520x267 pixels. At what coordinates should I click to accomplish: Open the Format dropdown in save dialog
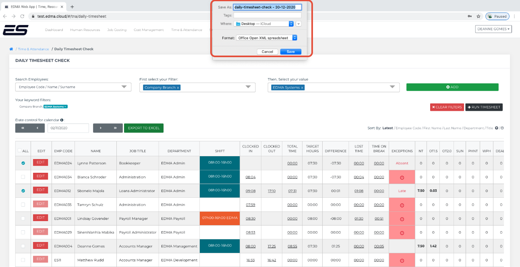267,38
